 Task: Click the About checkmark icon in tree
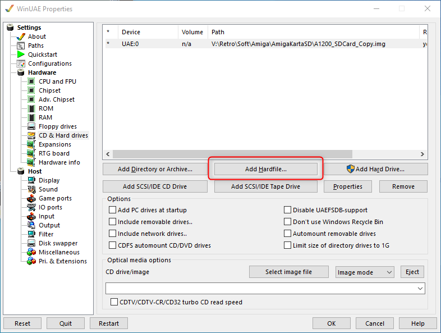21,37
